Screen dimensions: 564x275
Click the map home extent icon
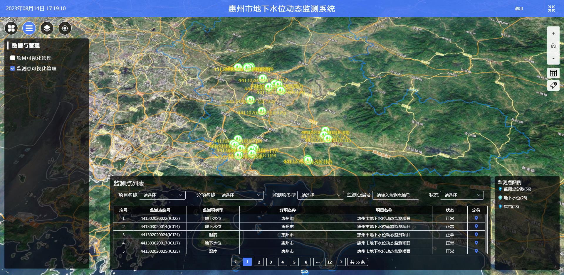click(553, 45)
